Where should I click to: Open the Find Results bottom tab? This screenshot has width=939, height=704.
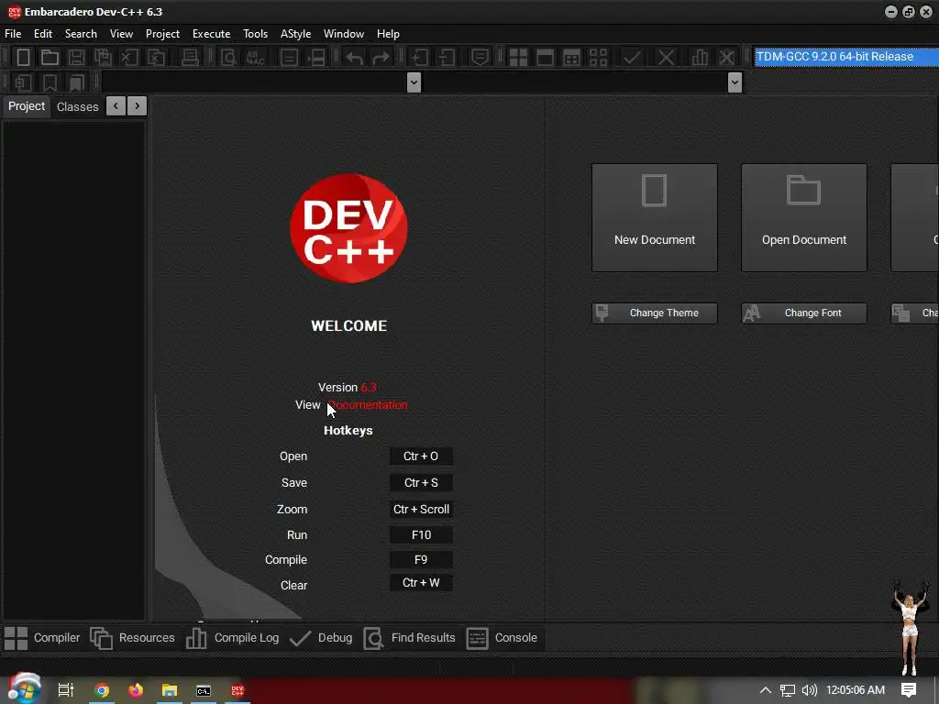[x=410, y=638]
